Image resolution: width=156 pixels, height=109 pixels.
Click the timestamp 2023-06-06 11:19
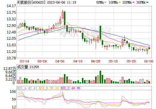tap(61, 2)
